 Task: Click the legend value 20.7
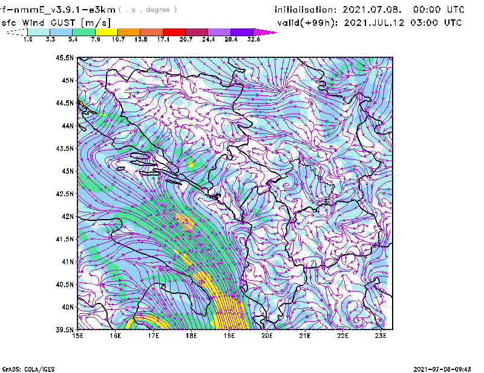click(x=186, y=39)
